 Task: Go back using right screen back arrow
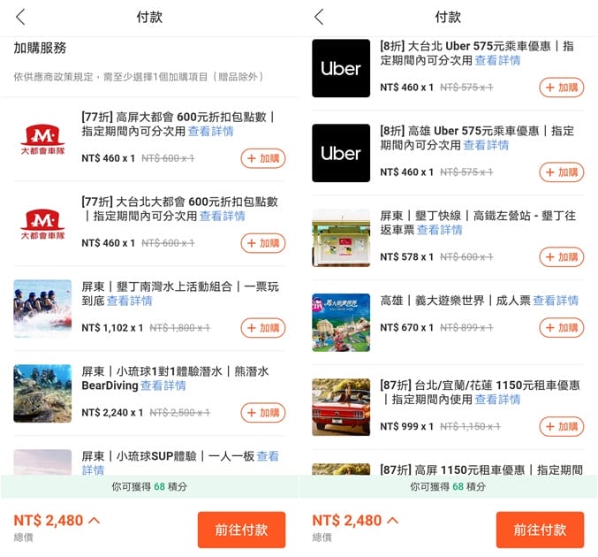tap(319, 17)
